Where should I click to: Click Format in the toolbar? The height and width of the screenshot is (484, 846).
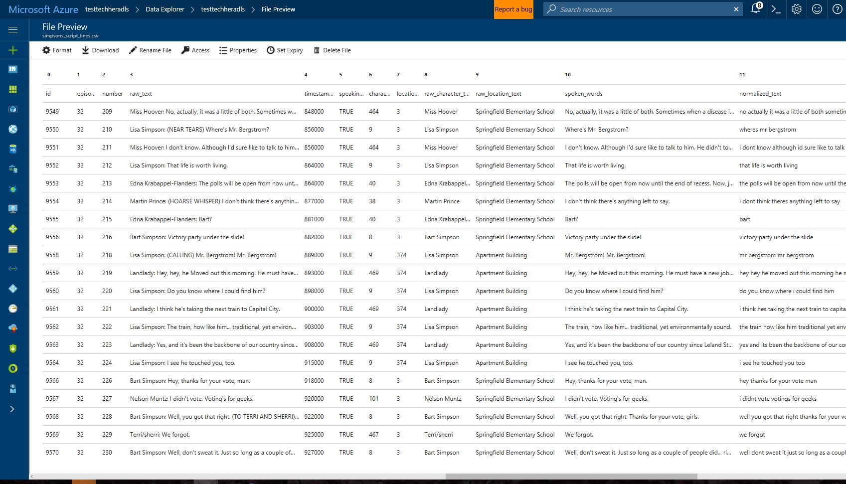click(57, 50)
